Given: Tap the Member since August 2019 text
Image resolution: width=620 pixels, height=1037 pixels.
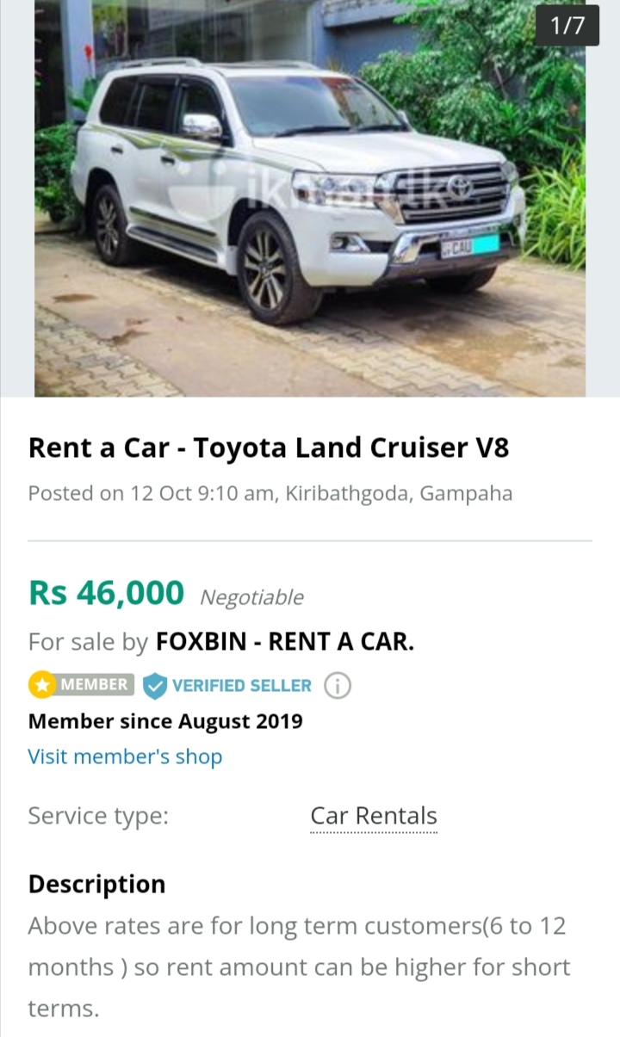Looking at the screenshot, I should point(165,721).
